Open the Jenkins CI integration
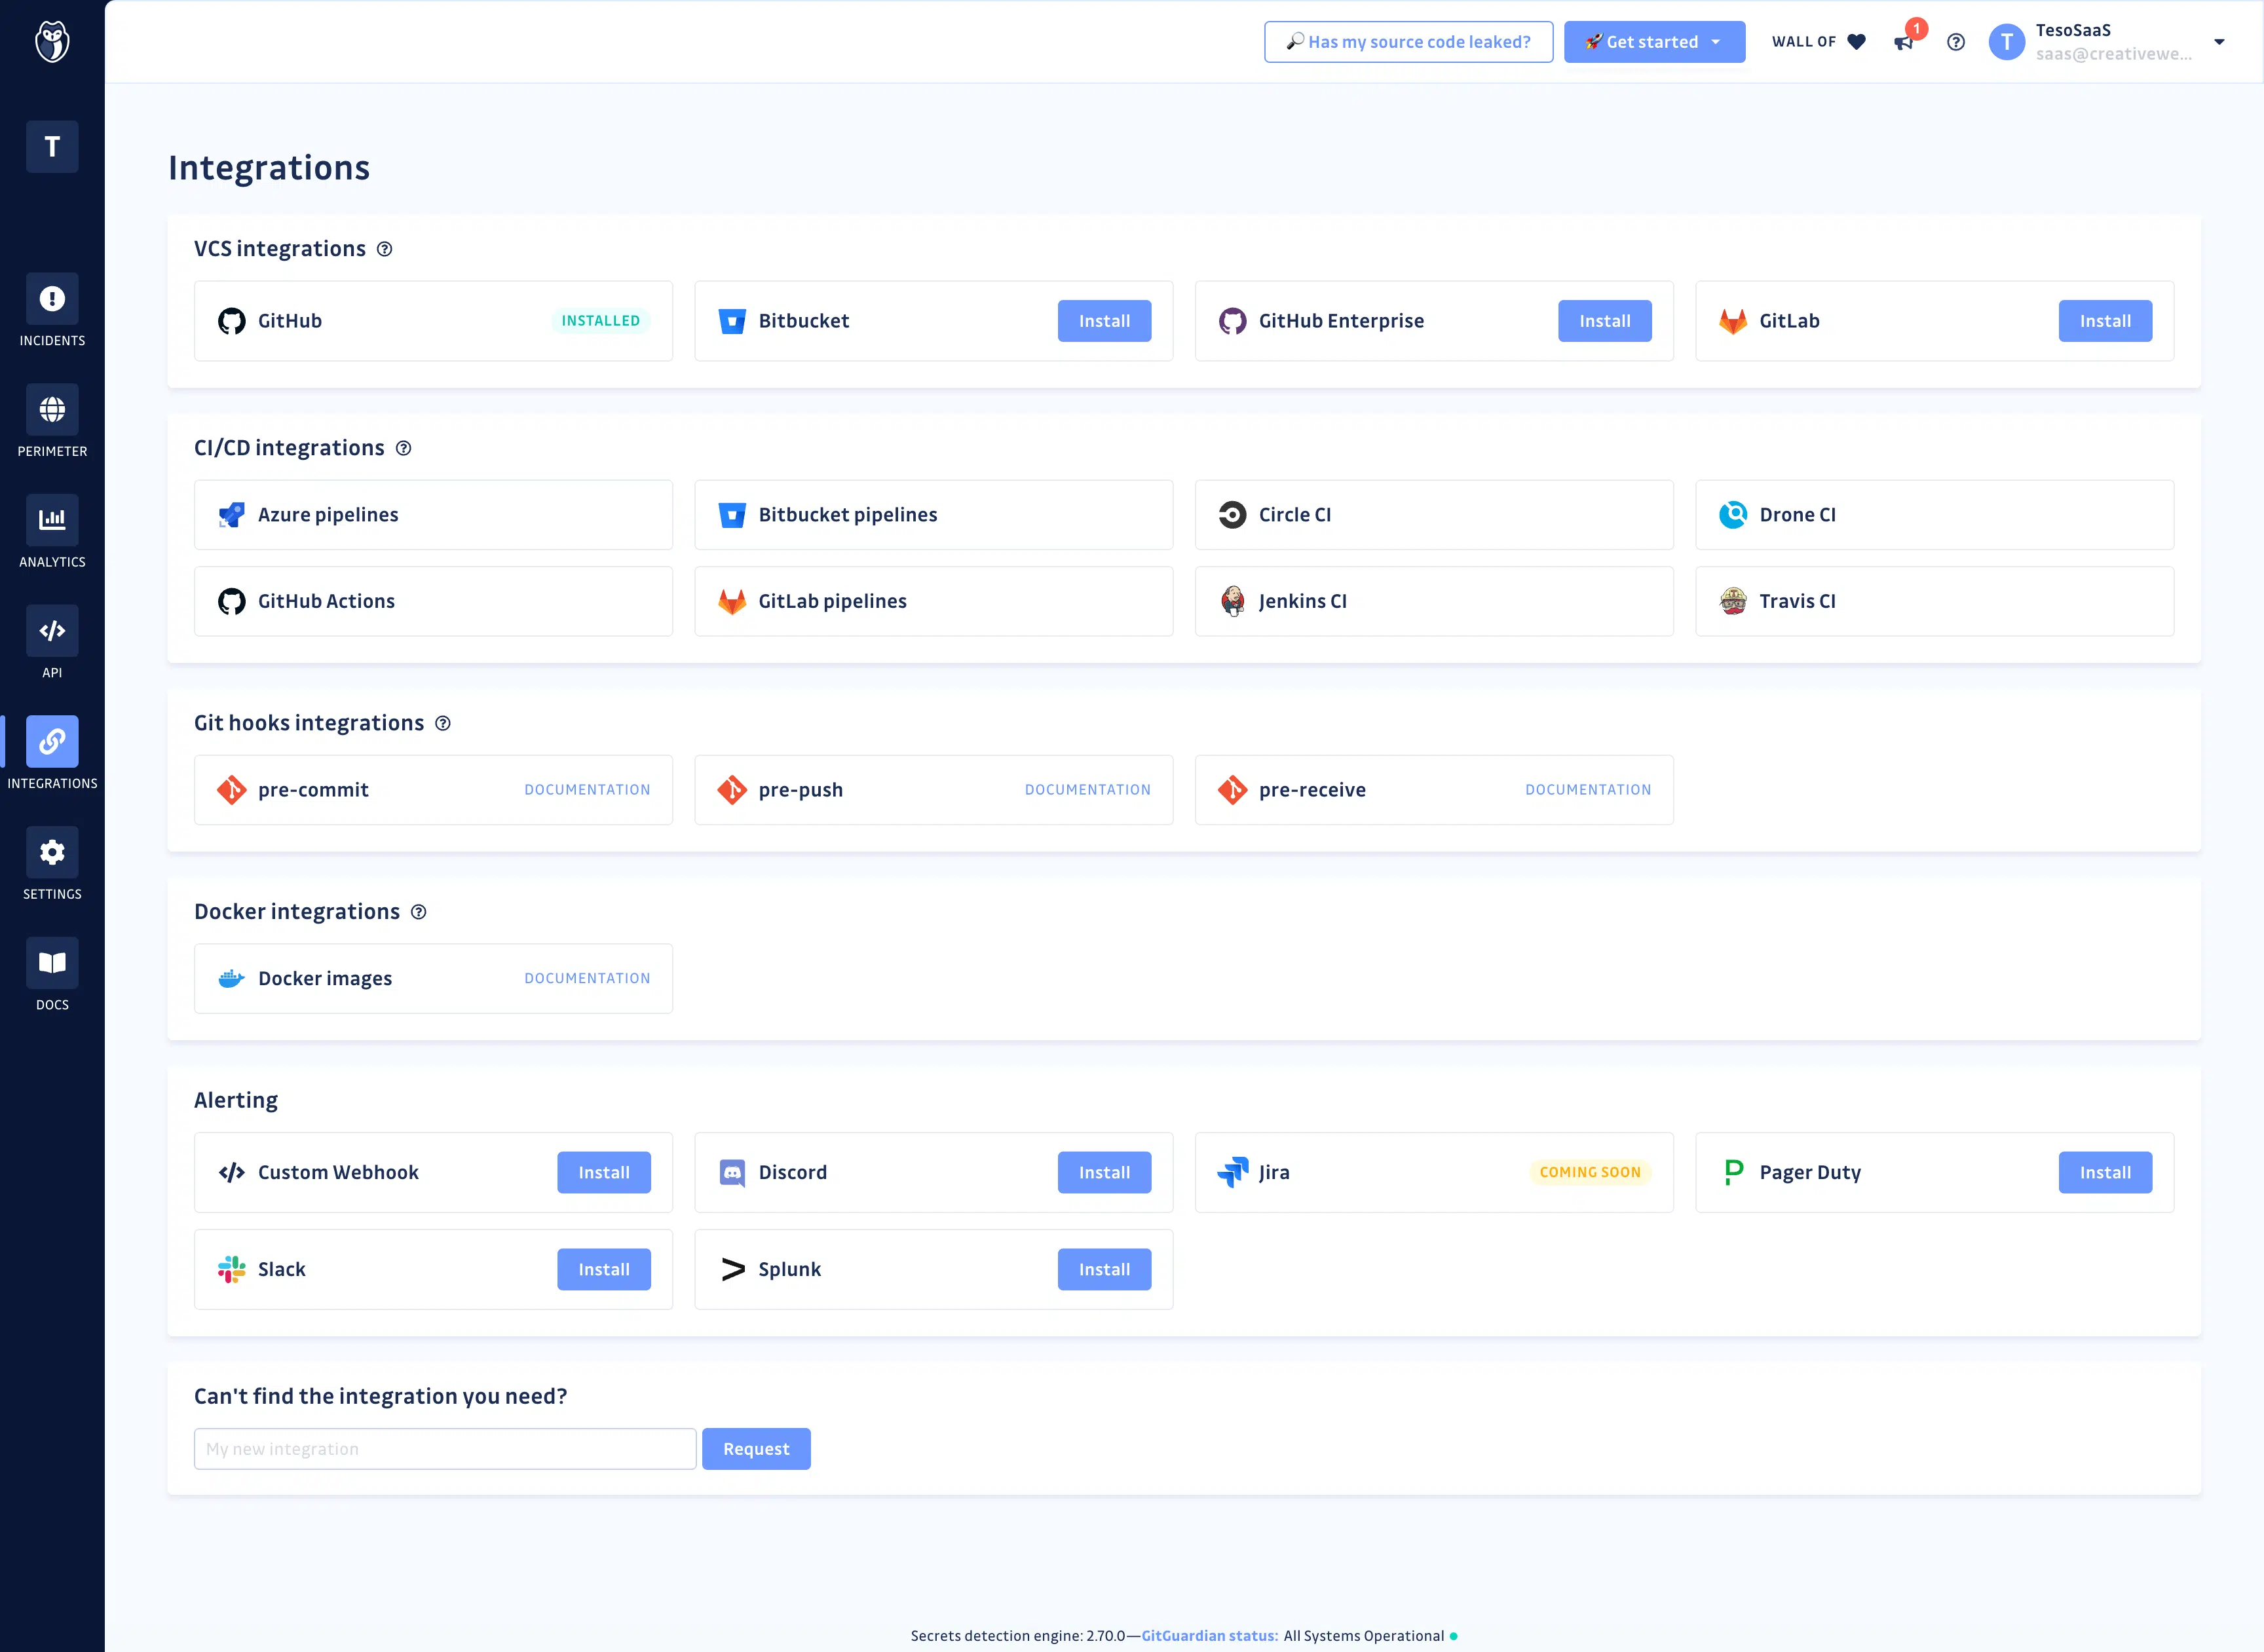The width and height of the screenshot is (2264, 1652). coord(1434,601)
